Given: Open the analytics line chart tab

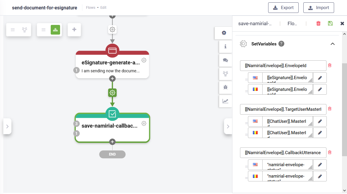Looking at the screenshot, I should pyautogui.click(x=225, y=101).
